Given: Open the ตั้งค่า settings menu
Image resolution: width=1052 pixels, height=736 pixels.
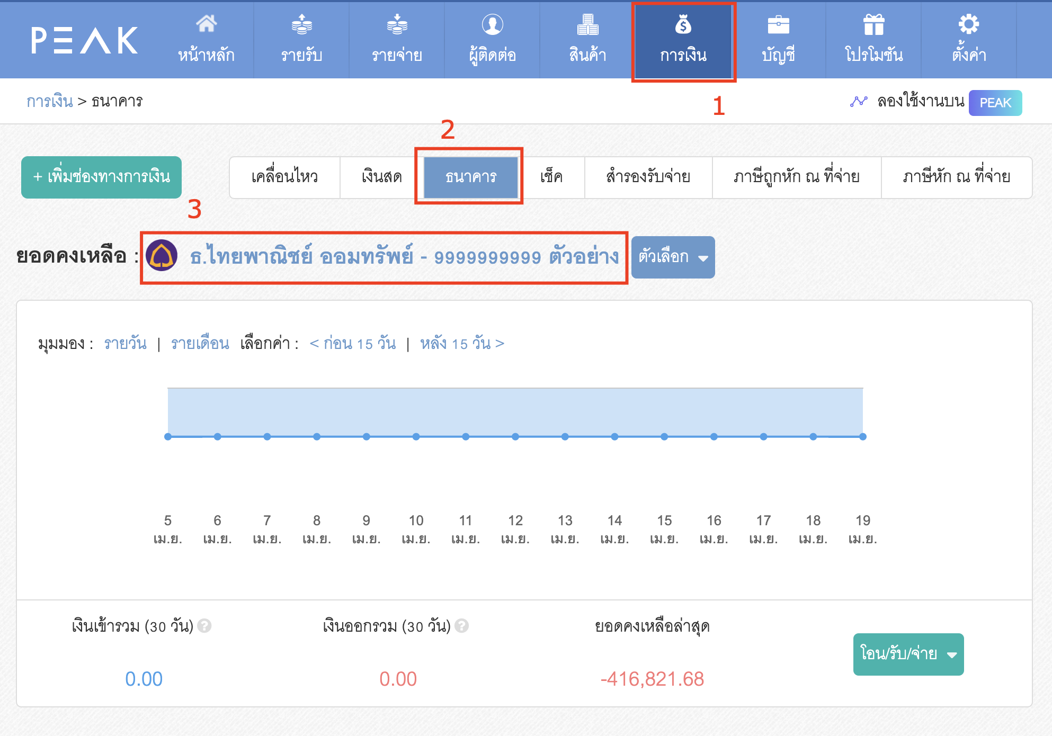Looking at the screenshot, I should (969, 40).
